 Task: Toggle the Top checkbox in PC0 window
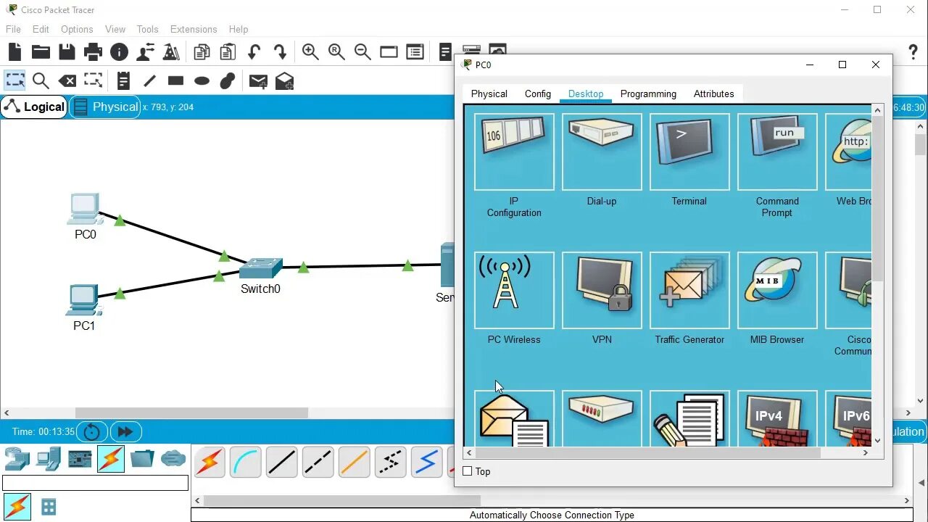(x=468, y=471)
